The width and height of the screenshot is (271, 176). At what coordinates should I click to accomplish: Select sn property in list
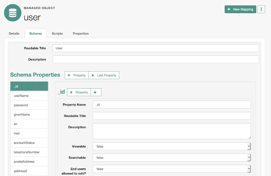coord(29,124)
